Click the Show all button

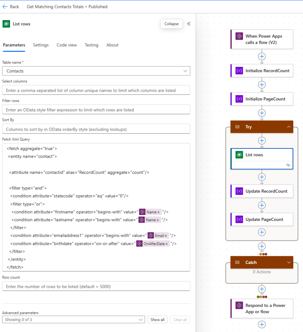(x=158, y=320)
